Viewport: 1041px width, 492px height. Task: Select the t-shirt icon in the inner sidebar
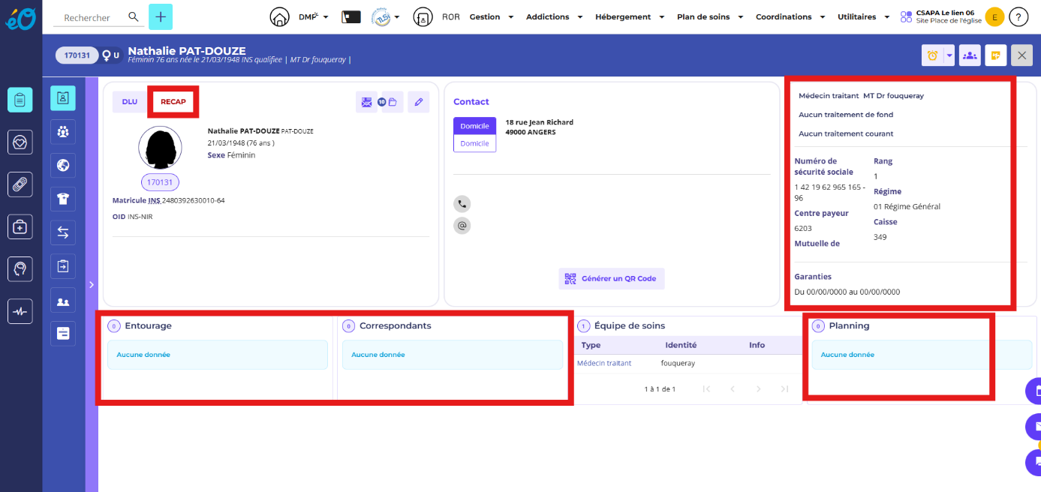coord(63,199)
